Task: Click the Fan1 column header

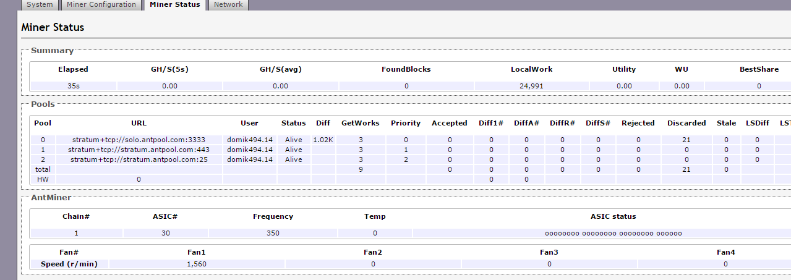Action: pos(197,252)
